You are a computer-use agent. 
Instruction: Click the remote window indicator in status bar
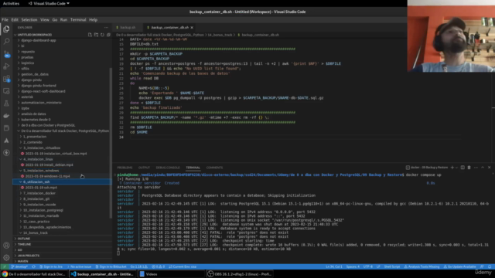pyautogui.click(x=5, y=266)
